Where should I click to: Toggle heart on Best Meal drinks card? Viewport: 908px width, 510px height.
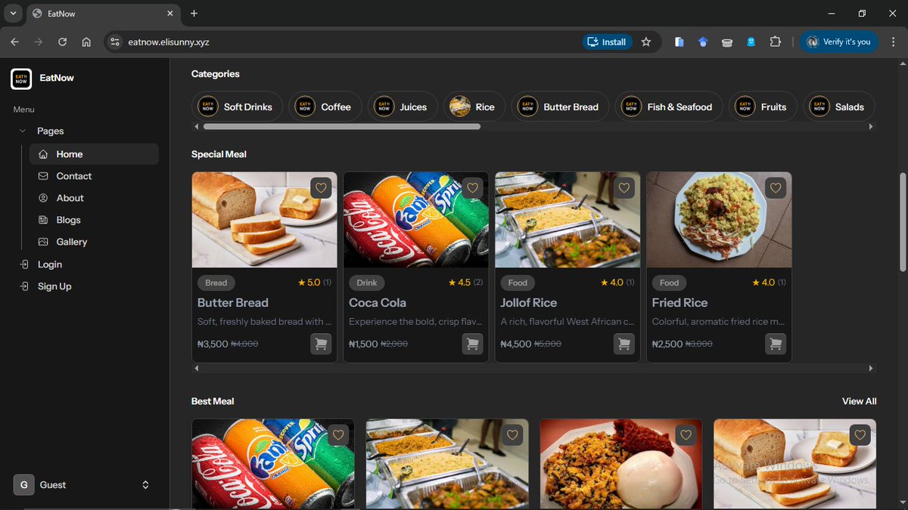click(x=338, y=435)
